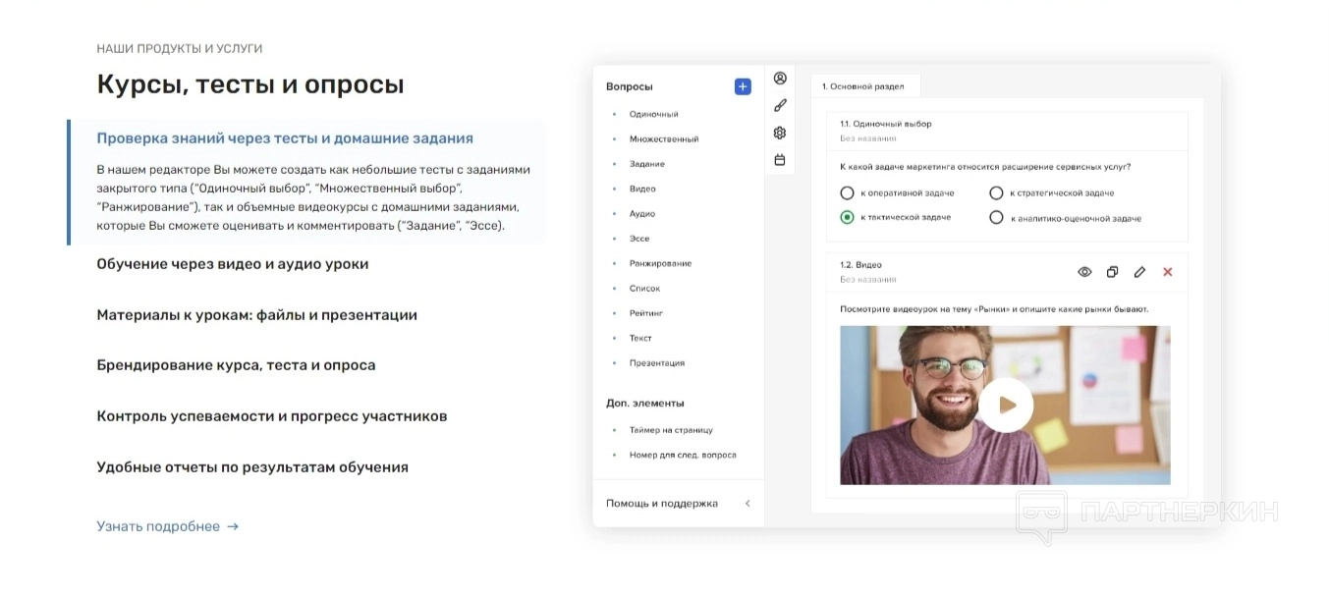Image resolution: width=1329 pixels, height=598 pixels.
Task: Choose "Задание" question type
Action: (647, 164)
